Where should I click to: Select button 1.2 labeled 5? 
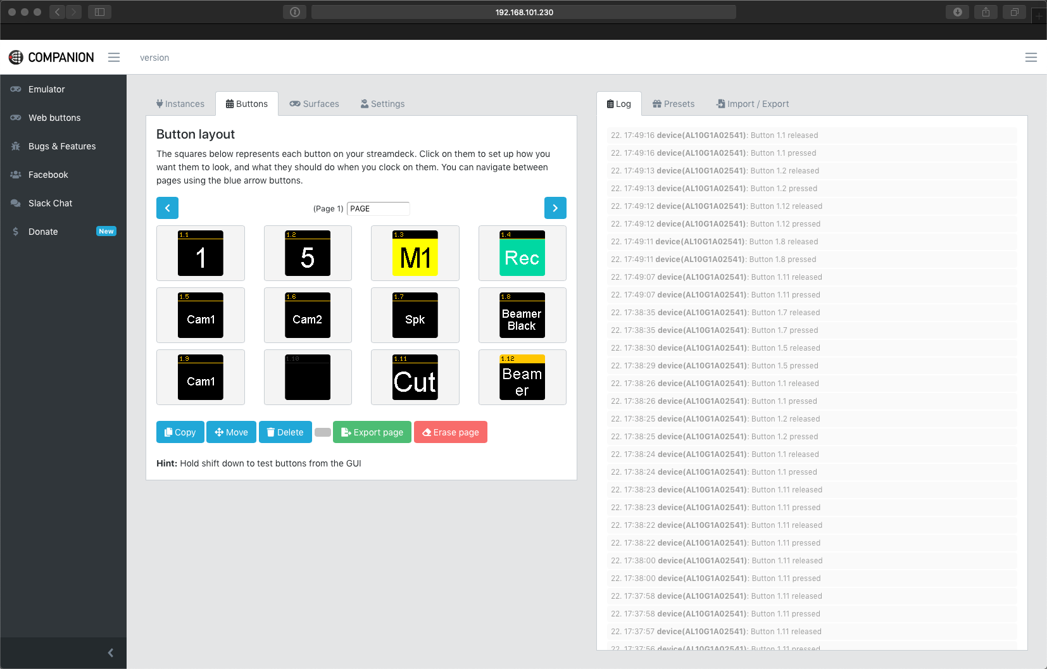308,253
